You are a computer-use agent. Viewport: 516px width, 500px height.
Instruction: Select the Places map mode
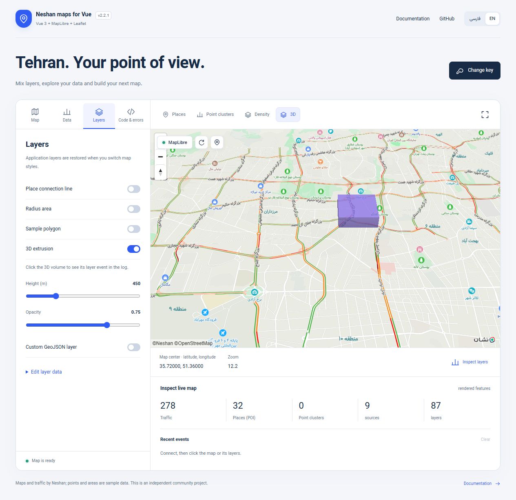coord(174,115)
